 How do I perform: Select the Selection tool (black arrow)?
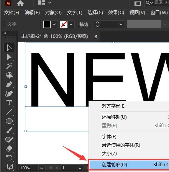pyautogui.click(x=9, y=48)
